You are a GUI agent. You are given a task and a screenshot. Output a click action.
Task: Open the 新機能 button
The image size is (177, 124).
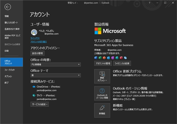click(x=102, y=111)
